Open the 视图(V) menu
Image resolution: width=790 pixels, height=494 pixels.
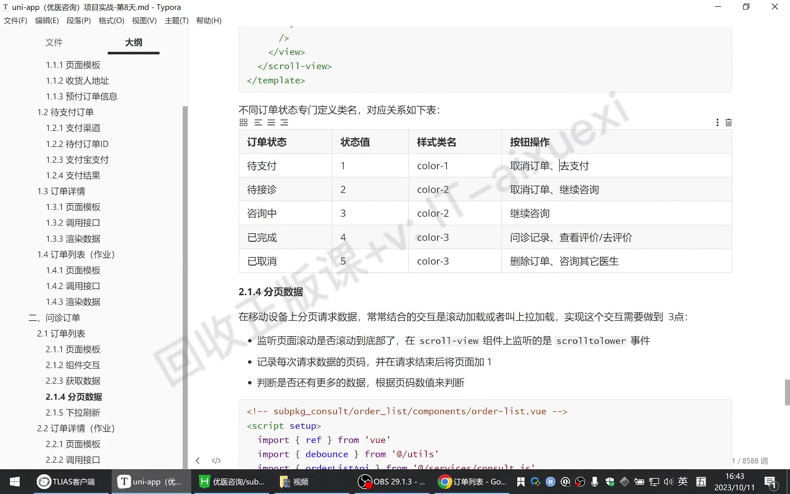tap(144, 21)
